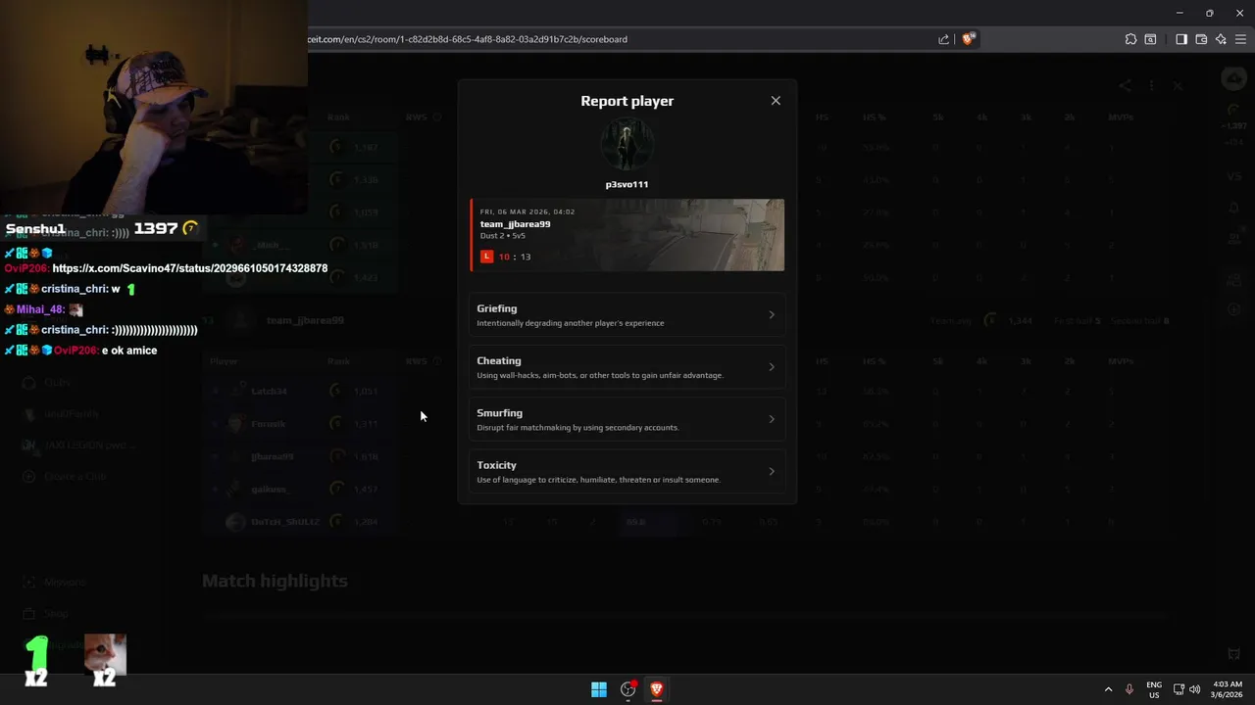The width and height of the screenshot is (1255, 705).
Task: Click the microphone tray icon
Action: 1129,689
